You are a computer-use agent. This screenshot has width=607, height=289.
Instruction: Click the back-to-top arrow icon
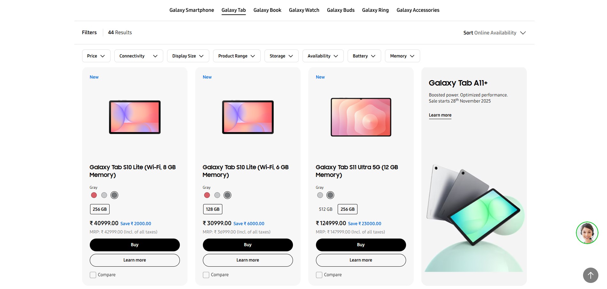click(590, 275)
